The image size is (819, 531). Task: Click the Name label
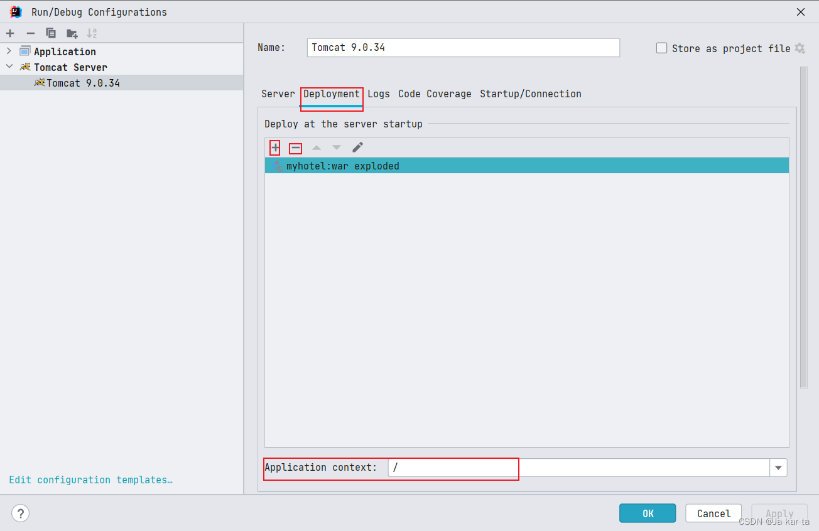tap(271, 48)
